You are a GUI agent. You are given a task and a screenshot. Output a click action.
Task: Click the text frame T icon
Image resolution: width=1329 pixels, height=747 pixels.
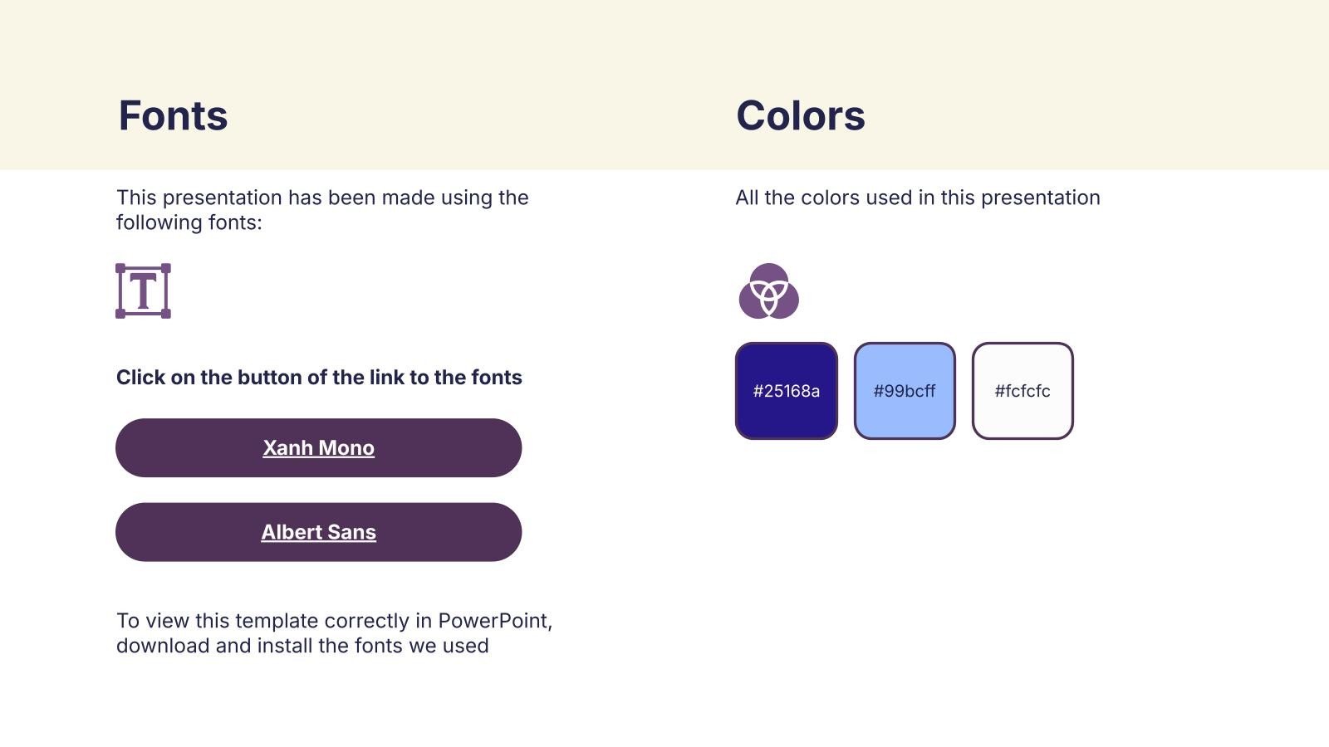pyautogui.click(x=143, y=291)
